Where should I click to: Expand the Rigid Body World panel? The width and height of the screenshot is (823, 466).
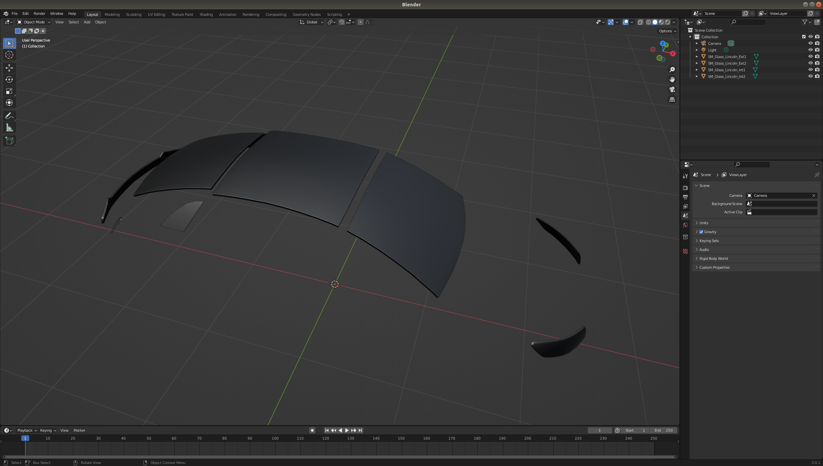756,259
